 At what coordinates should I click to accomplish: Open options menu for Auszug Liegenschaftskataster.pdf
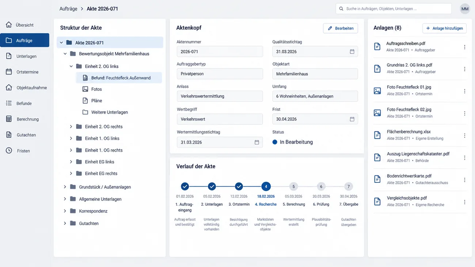point(464,158)
